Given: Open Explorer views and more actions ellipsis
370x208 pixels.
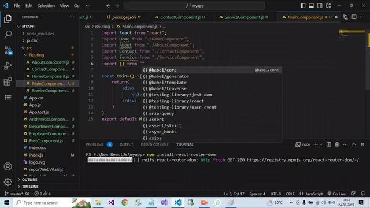Looking at the screenshot, I should pyautogui.click(x=72, y=17).
